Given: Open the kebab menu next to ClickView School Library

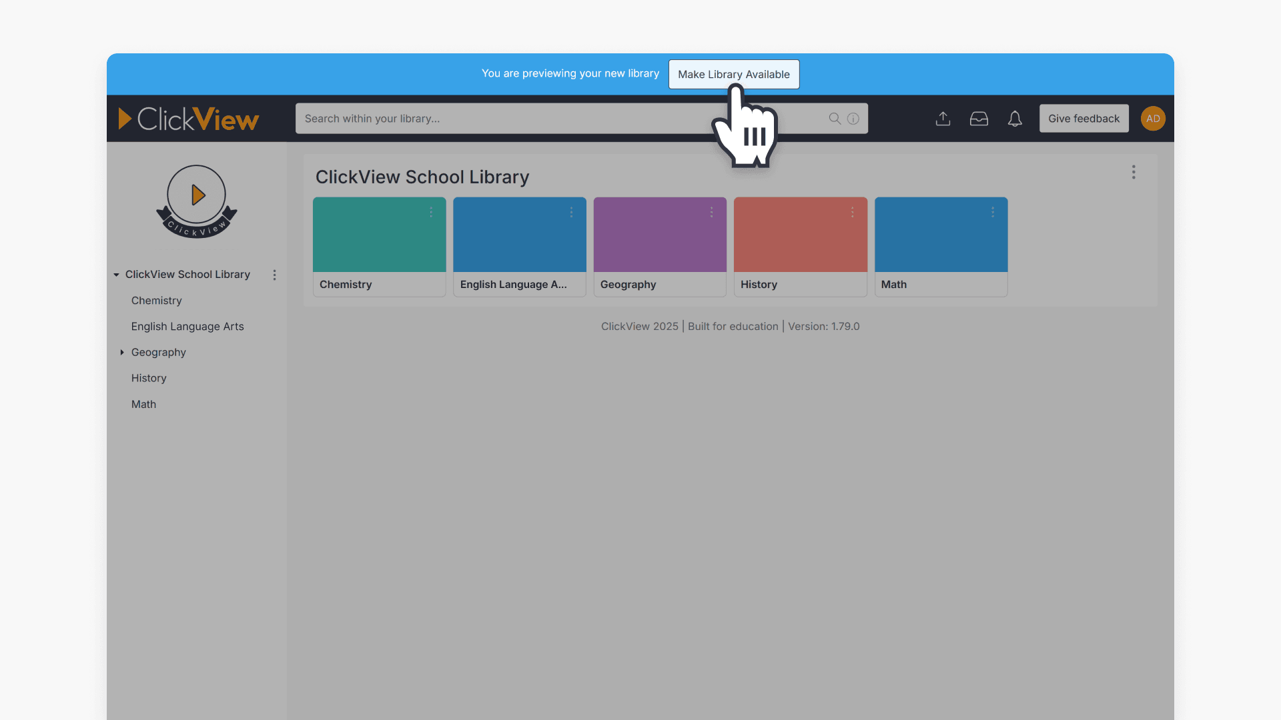Looking at the screenshot, I should (x=274, y=274).
